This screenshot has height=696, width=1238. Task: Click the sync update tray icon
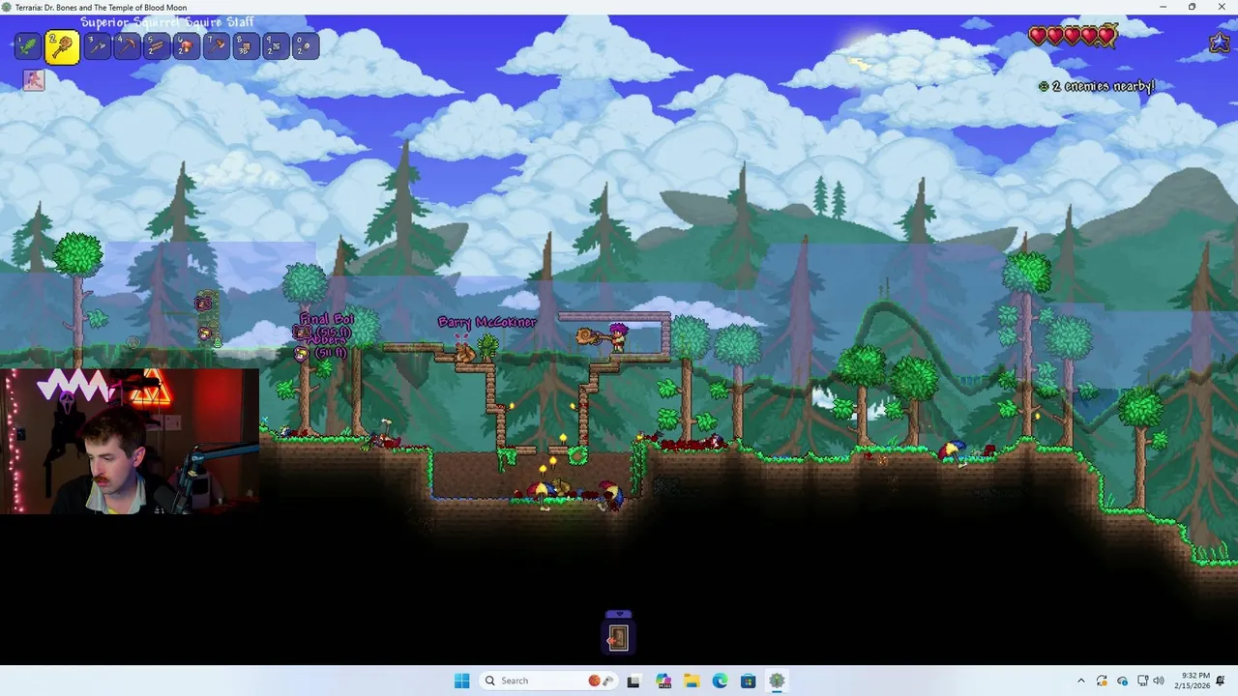pyautogui.click(x=1103, y=681)
